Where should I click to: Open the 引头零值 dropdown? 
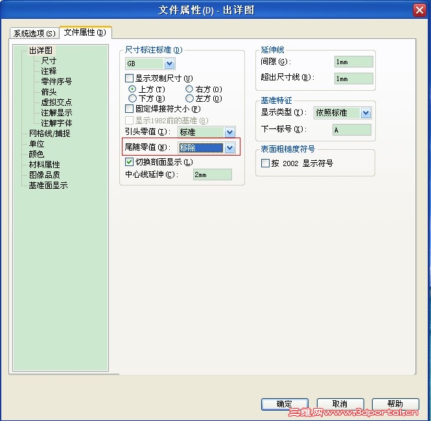[229, 132]
